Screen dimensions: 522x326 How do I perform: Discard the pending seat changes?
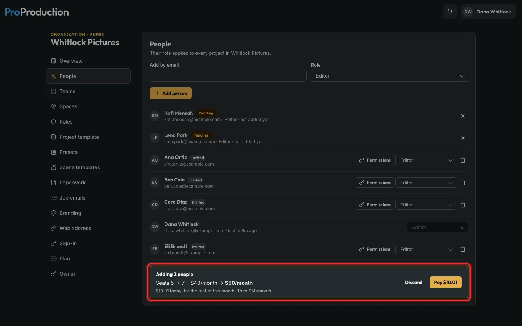click(x=413, y=282)
